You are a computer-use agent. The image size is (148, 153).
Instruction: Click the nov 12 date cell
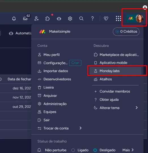click(22, 97)
